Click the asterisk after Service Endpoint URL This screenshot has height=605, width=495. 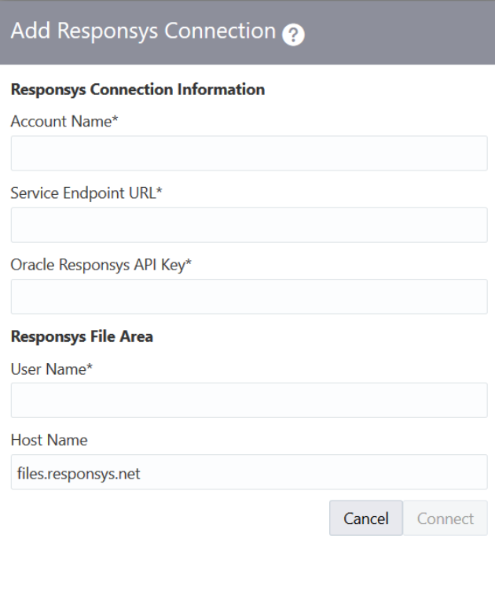[159, 190]
